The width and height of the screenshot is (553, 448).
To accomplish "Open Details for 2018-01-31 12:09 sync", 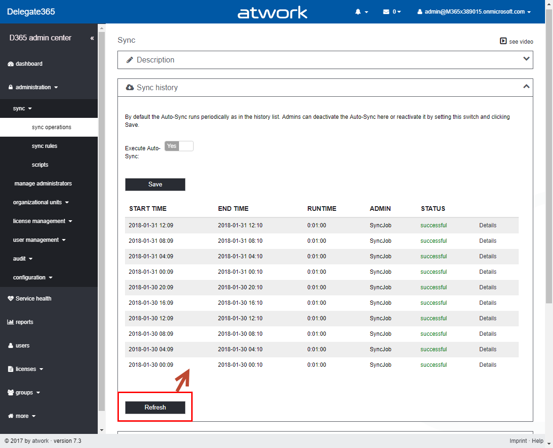I will point(488,225).
